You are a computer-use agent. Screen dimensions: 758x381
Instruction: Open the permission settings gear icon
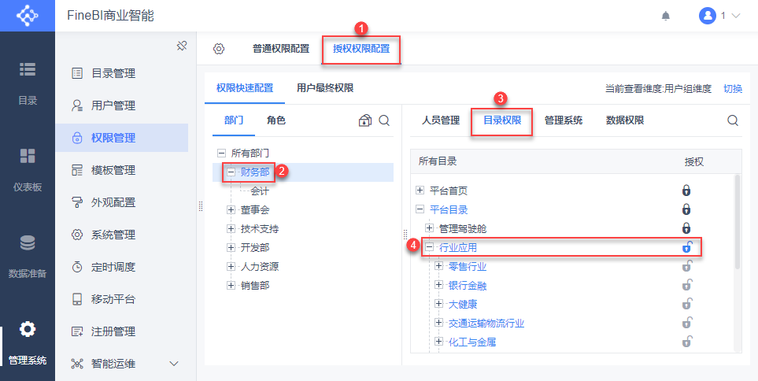(x=219, y=49)
